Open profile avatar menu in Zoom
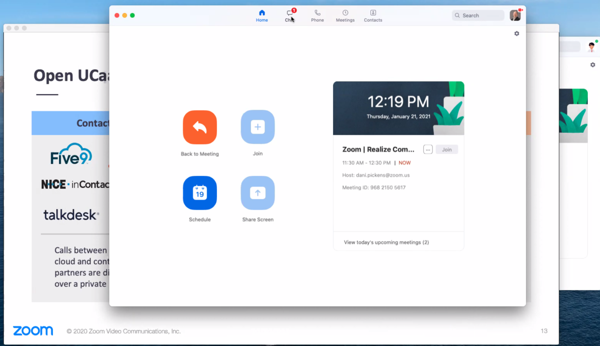The width and height of the screenshot is (600, 346). [x=515, y=16]
